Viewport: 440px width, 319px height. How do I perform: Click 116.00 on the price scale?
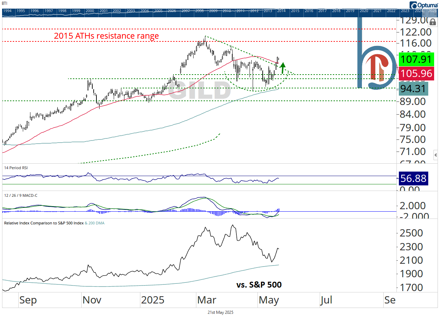(415, 43)
